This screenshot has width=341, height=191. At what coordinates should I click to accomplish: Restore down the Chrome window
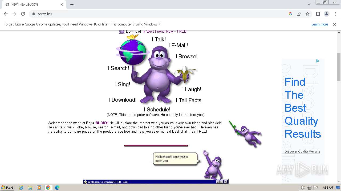(325, 2)
